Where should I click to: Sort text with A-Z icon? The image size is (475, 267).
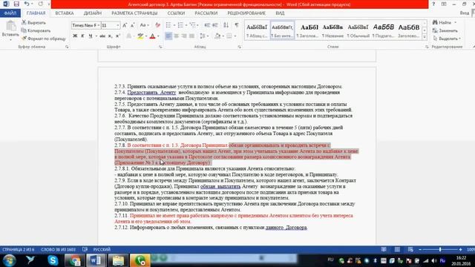[x=226, y=25]
